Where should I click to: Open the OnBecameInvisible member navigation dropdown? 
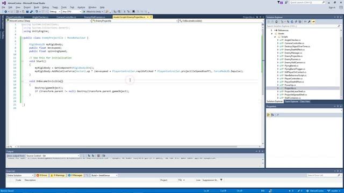[x=221, y=21]
